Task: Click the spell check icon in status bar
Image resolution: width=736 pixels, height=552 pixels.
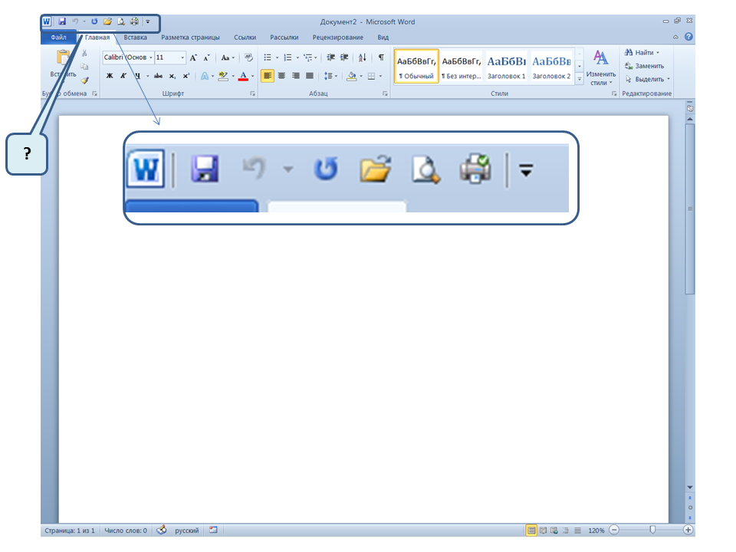Action: [x=161, y=530]
